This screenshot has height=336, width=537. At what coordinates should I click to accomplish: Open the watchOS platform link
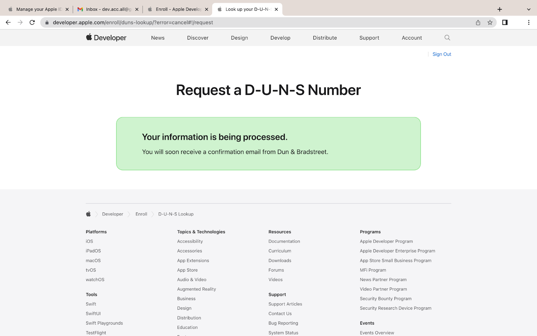point(95,280)
